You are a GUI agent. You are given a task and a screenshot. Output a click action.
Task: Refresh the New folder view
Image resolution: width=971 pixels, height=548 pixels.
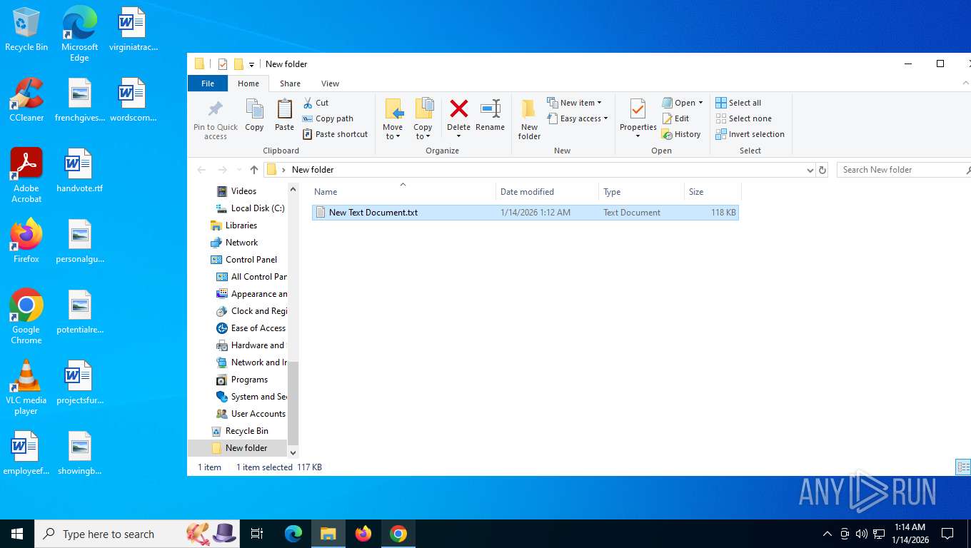click(x=822, y=170)
